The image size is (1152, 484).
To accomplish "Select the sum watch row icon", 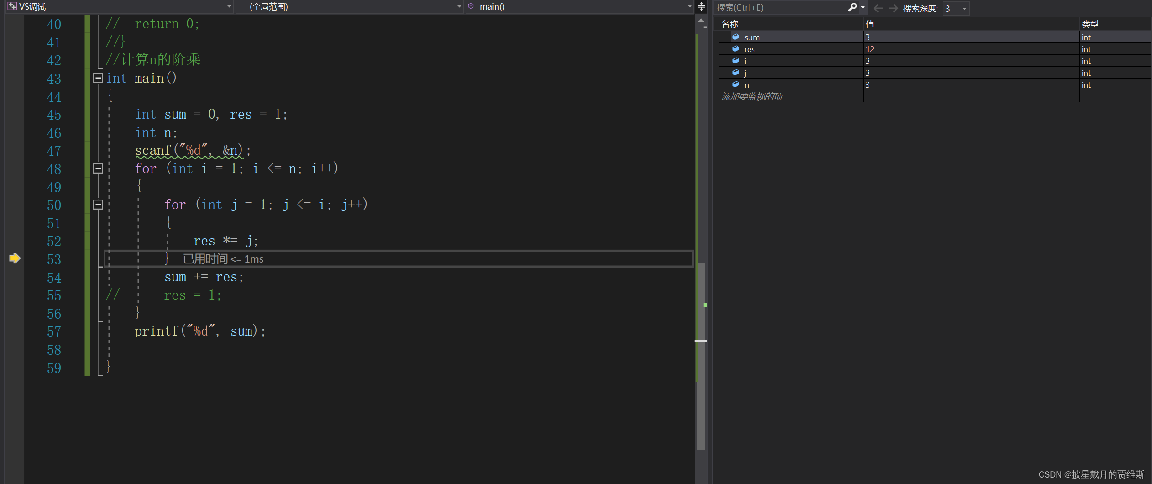I will click(x=736, y=37).
